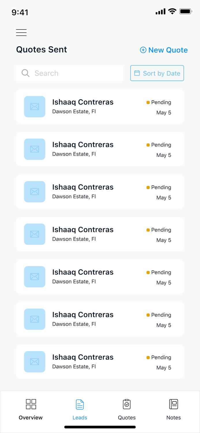
Task: Open the Quotes clipboard icon
Action: tap(127, 404)
